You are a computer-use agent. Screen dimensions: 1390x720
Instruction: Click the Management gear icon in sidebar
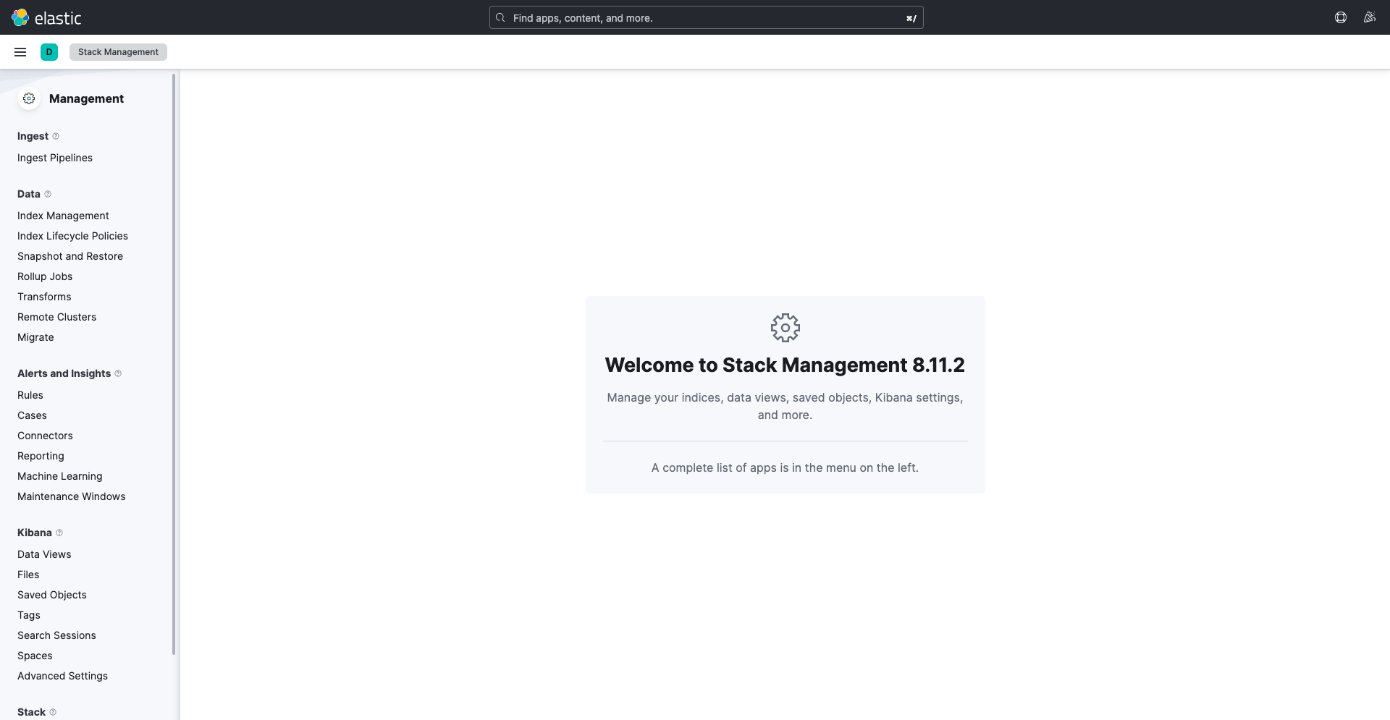29,98
